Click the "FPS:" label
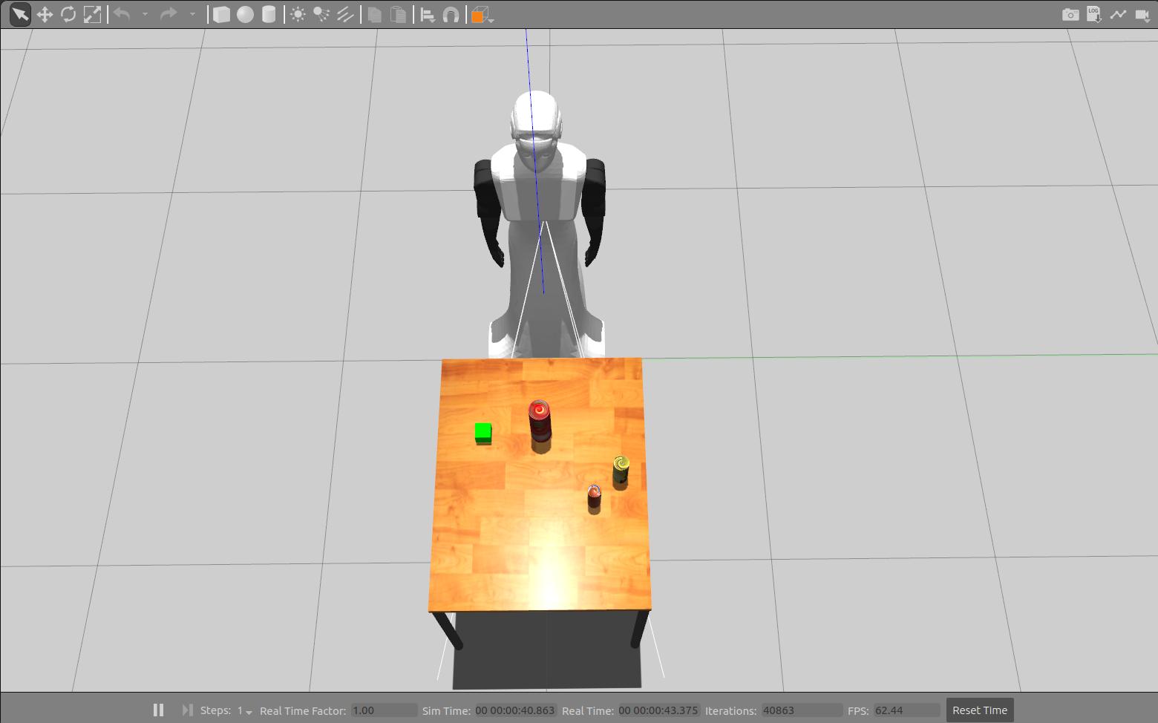The width and height of the screenshot is (1158, 723). tap(858, 710)
